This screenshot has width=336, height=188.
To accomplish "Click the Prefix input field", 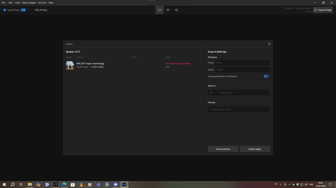I will click(x=242, y=63).
